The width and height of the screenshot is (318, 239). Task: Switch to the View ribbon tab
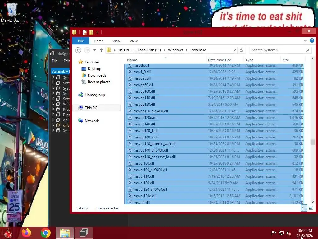(134, 41)
